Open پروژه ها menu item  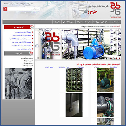tap(96, 22)
